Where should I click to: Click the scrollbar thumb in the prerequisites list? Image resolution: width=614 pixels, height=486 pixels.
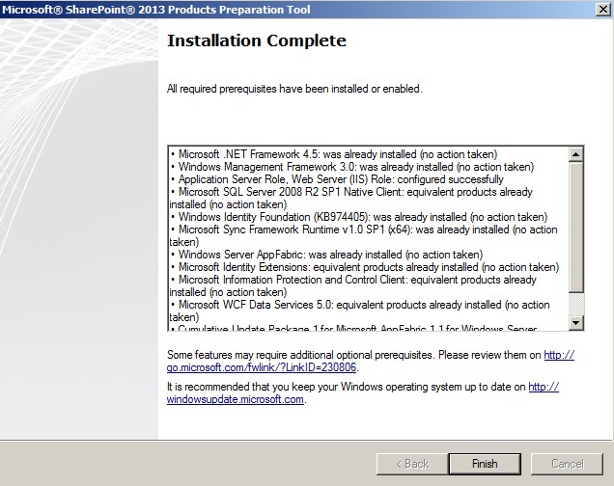(576, 227)
